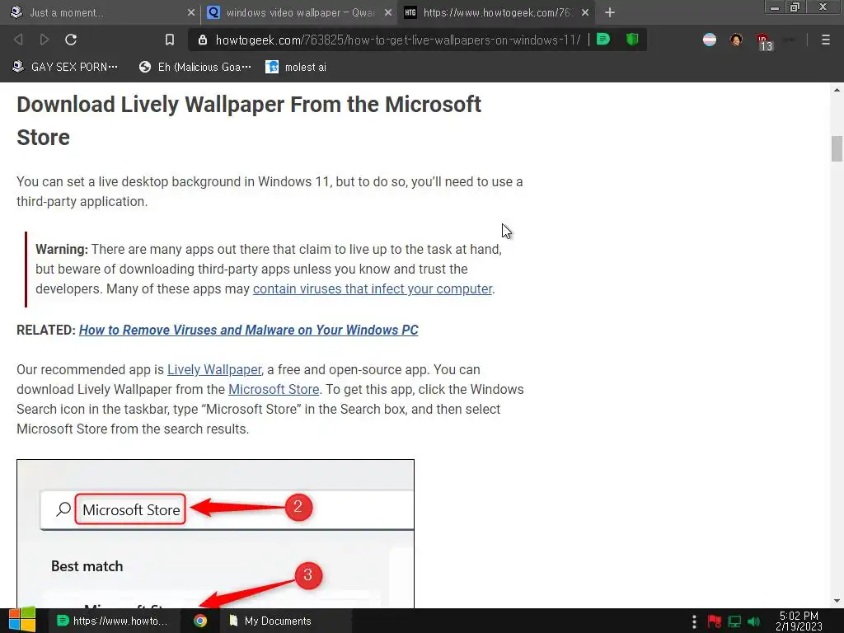The width and height of the screenshot is (844, 633).
Task: Open the green shield ad-block icon
Action: click(x=632, y=40)
